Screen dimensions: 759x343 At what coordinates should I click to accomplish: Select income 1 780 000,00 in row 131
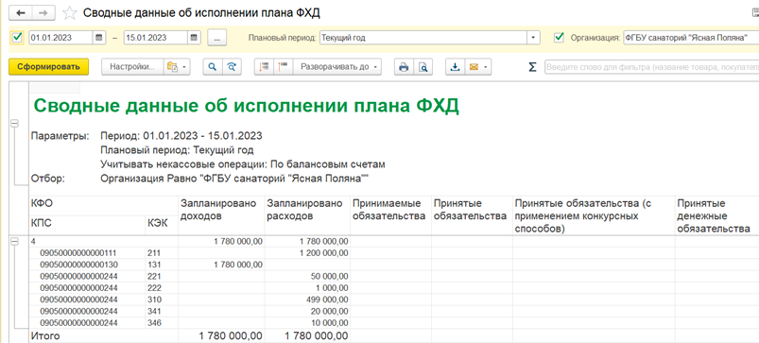tap(222, 265)
